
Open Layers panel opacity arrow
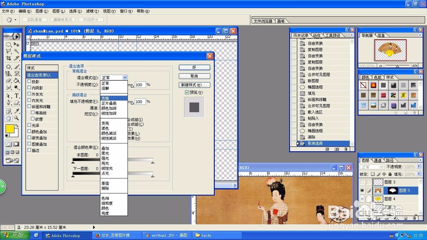tap(419, 167)
